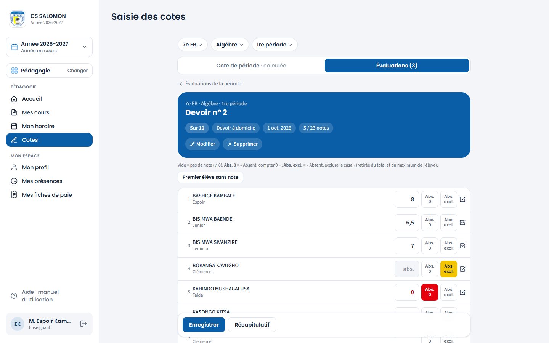Screen dimensions: 549x343
Task: Open Mes cours in the sidebar
Action: pyautogui.click(x=49, y=112)
